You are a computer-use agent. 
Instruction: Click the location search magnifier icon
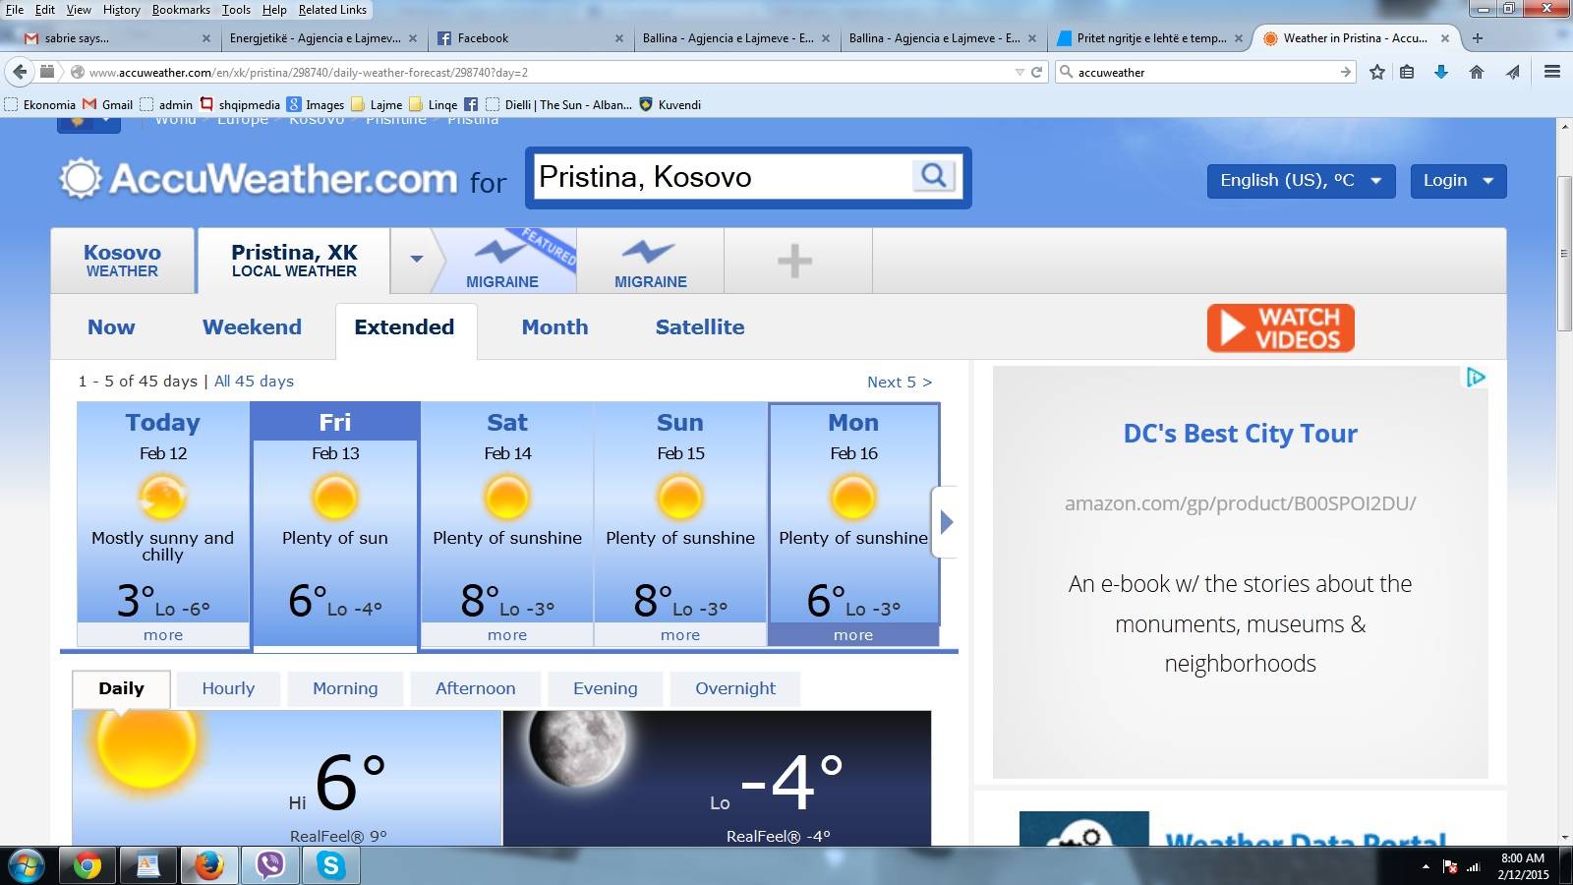click(x=934, y=176)
